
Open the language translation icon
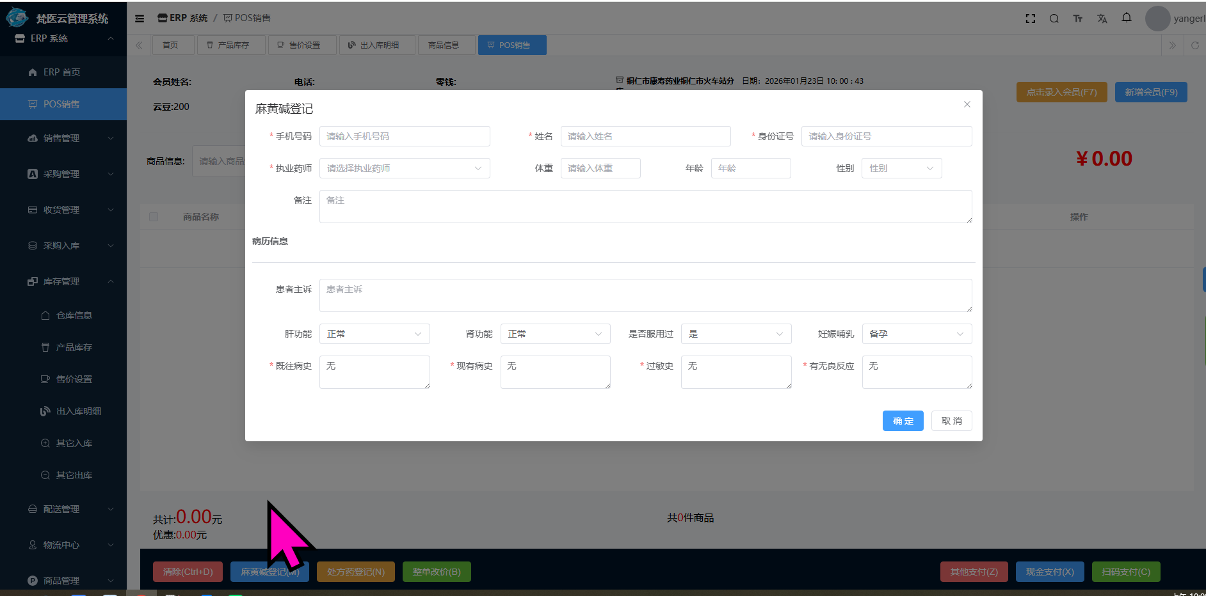(1102, 19)
